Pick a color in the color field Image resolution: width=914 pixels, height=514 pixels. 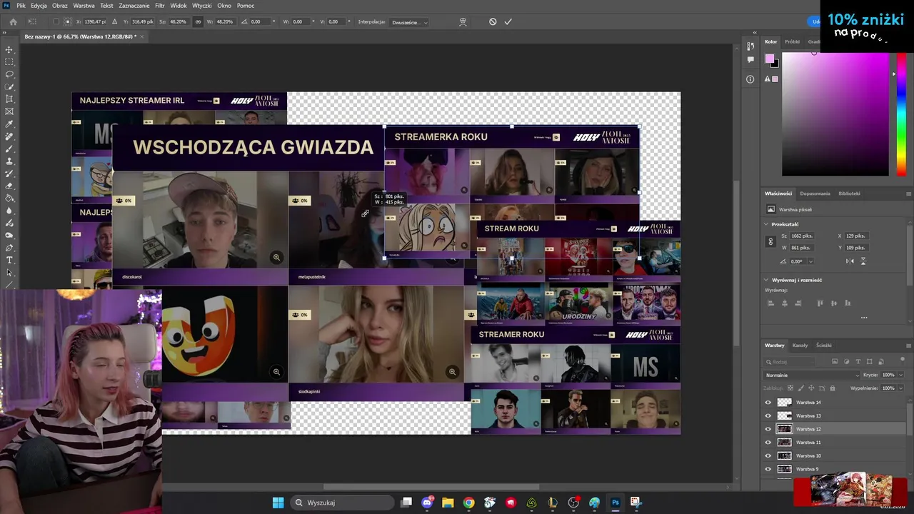[x=835, y=114]
